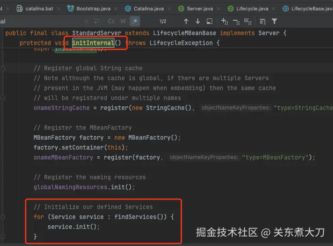Screen dimensions: 333x246
Task: Click fold end marker beside 'will be registered' comment
Action: click(x=3, y=98)
